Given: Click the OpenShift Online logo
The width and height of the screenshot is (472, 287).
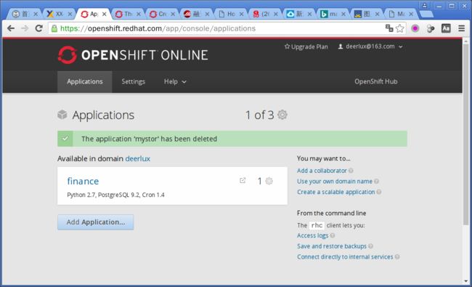Looking at the screenshot, I should pos(133,54).
